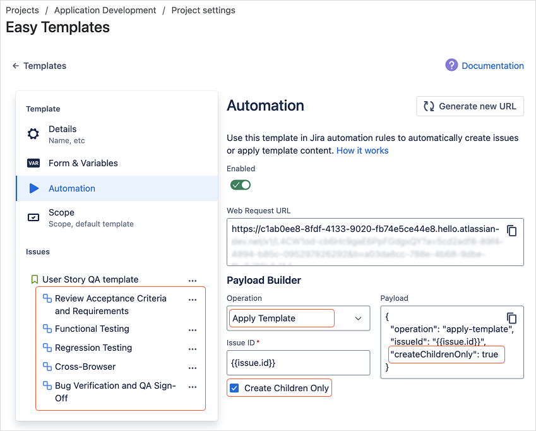Go to Application Development breadcrumb
Image resolution: width=536 pixels, height=431 pixels.
pyautogui.click(x=105, y=10)
